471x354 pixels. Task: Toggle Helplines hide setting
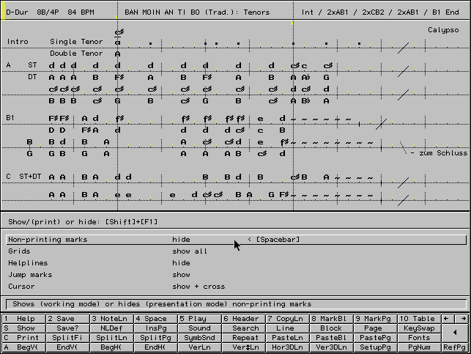(181, 263)
